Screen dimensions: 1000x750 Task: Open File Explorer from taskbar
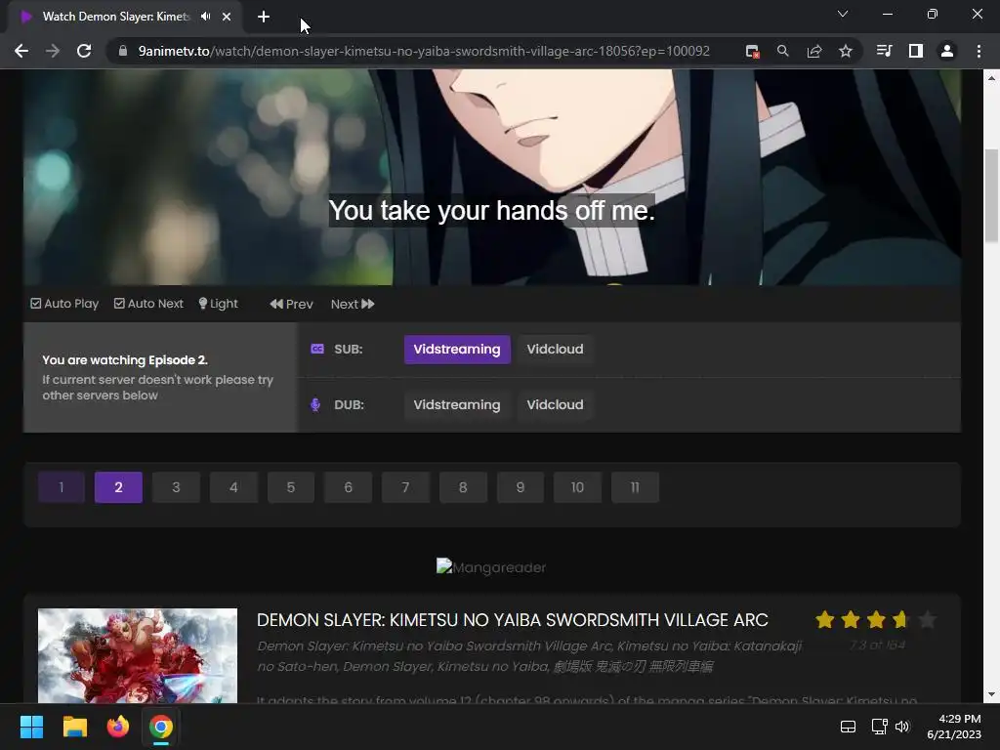[74, 727]
